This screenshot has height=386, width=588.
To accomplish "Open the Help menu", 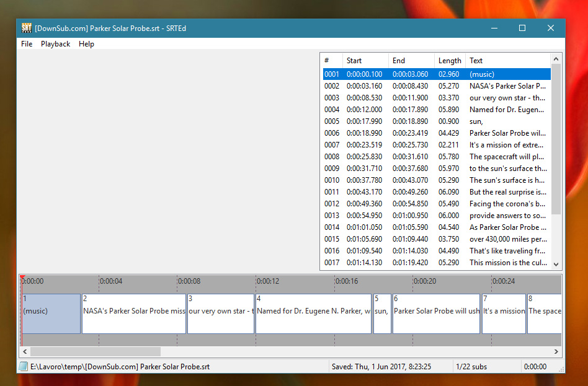I will (x=86, y=44).
